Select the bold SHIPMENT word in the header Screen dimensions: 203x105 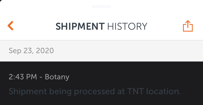click(x=80, y=26)
